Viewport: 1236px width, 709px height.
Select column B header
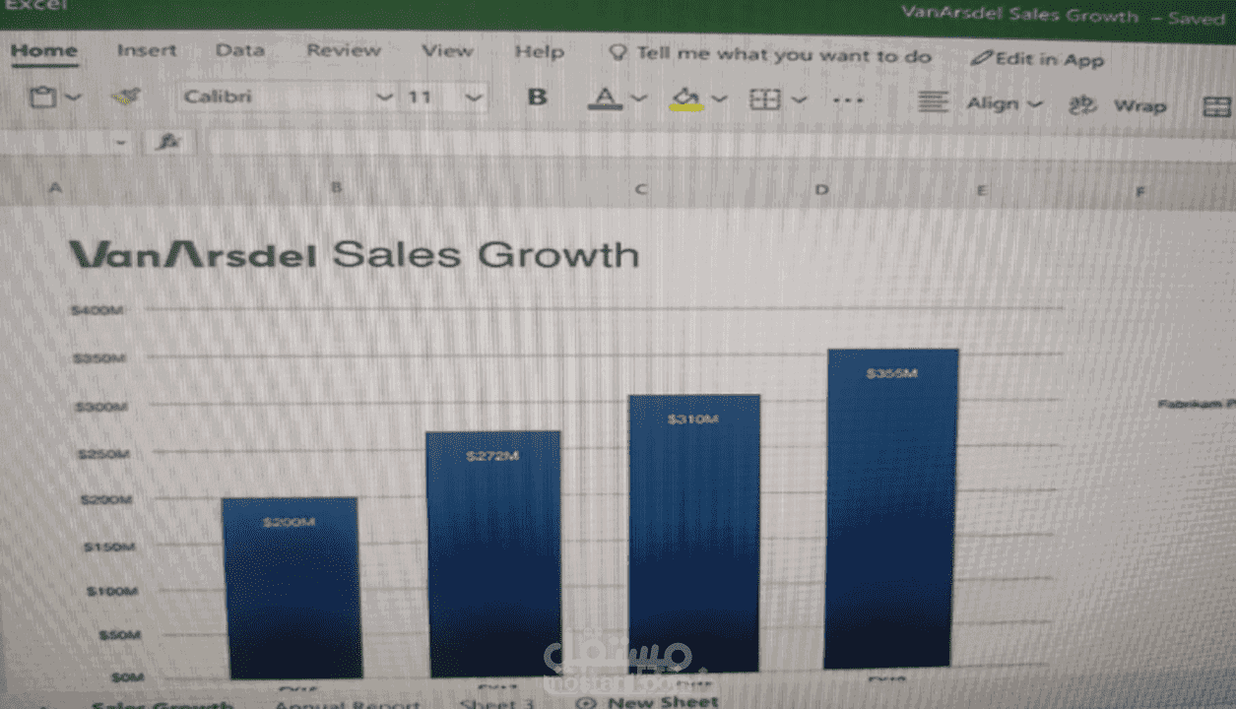click(x=336, y=186)
